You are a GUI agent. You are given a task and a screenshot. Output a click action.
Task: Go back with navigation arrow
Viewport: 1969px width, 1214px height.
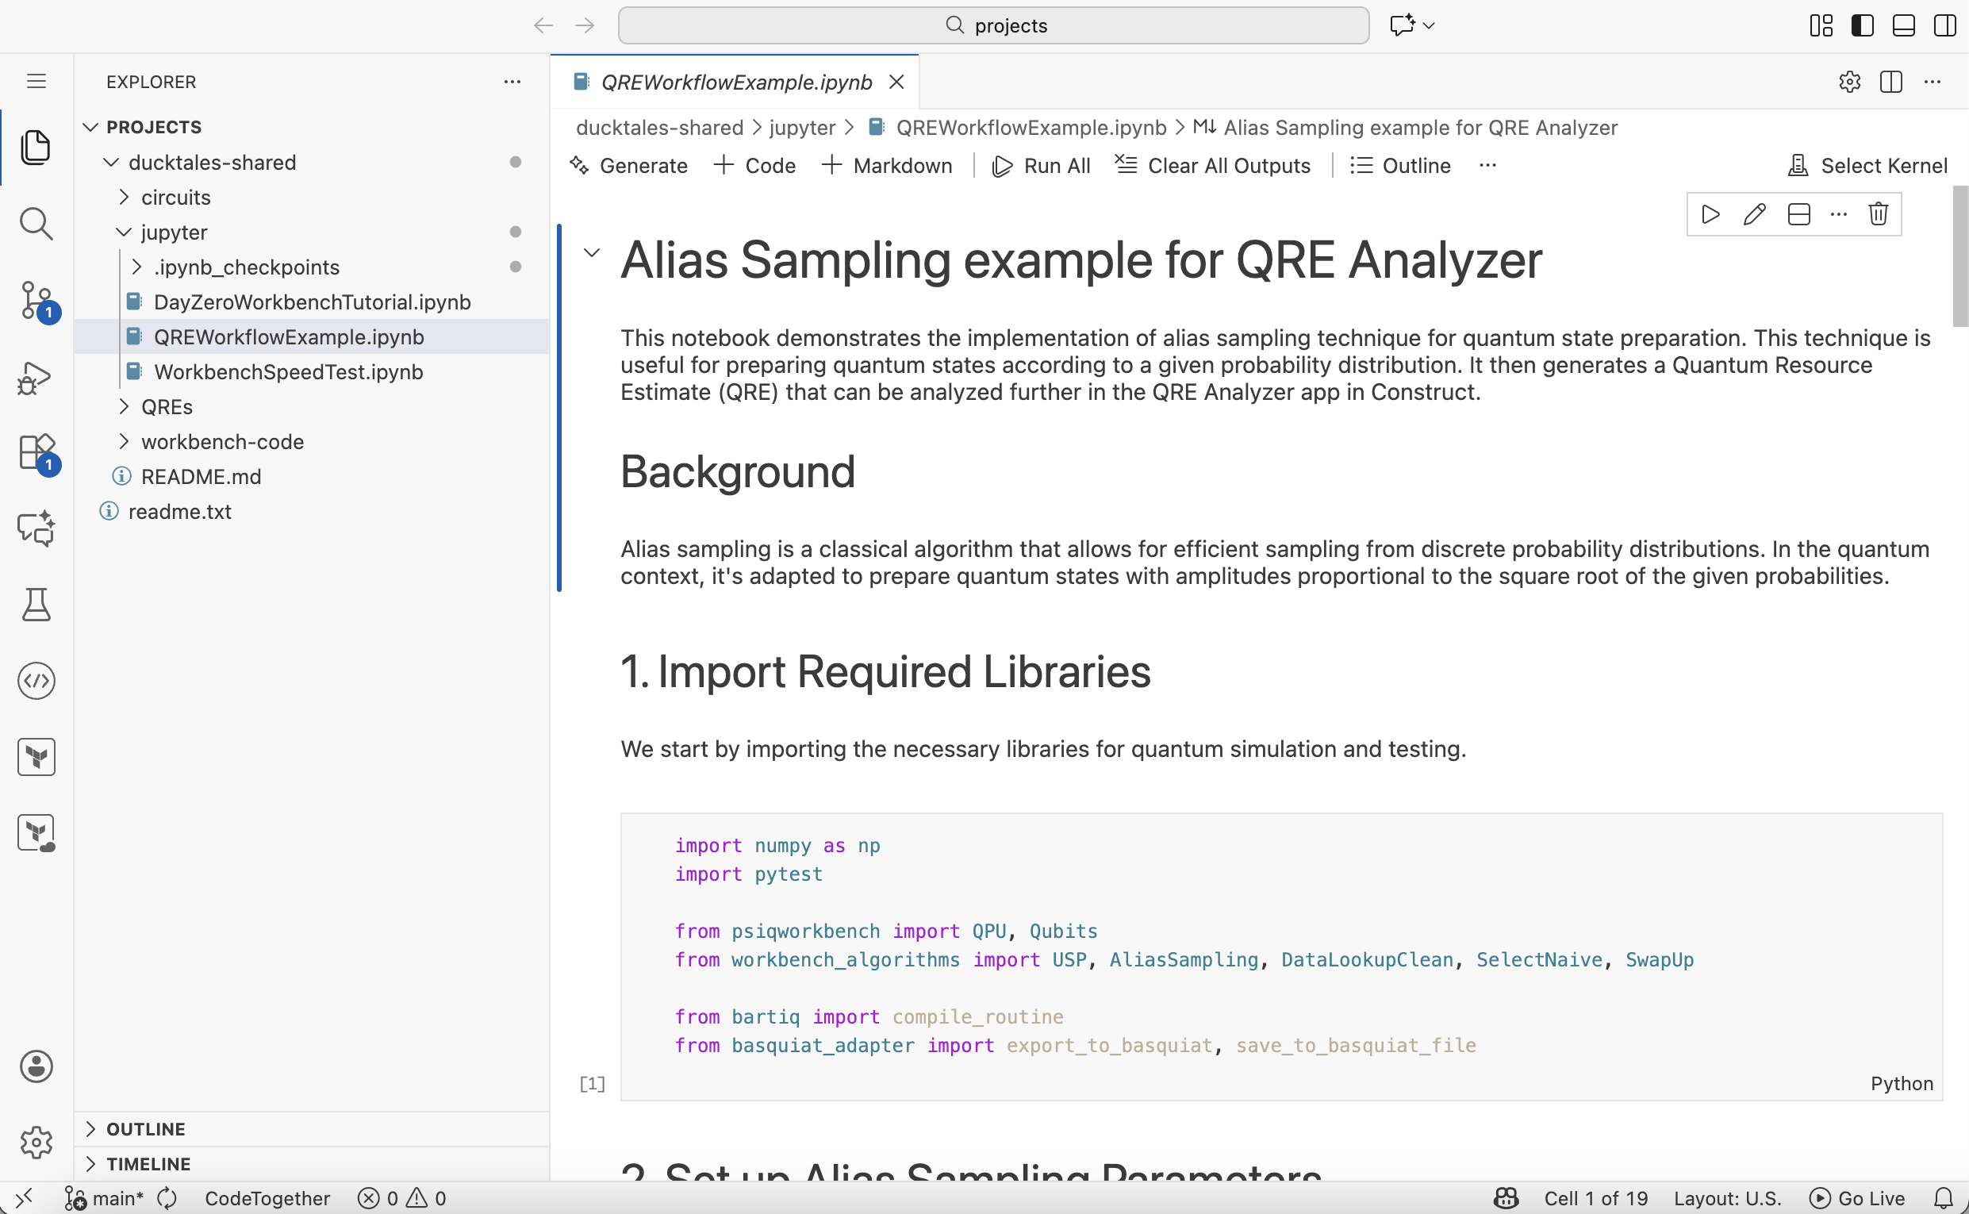click(x=543, y=25)
